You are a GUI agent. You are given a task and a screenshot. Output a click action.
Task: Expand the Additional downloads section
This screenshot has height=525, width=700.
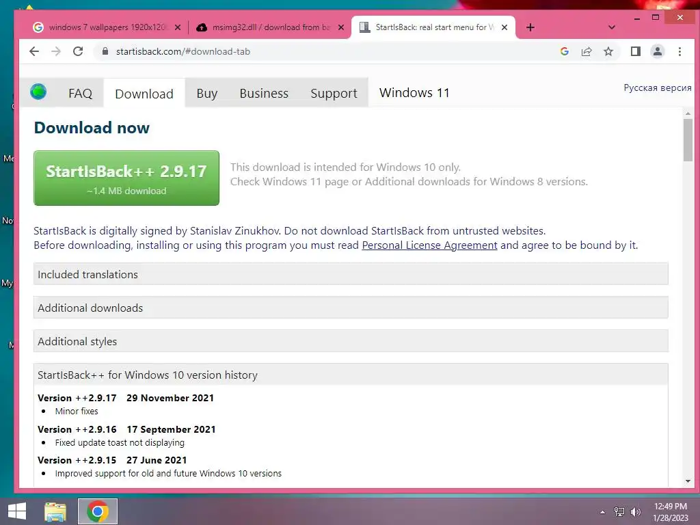(351, 308)
